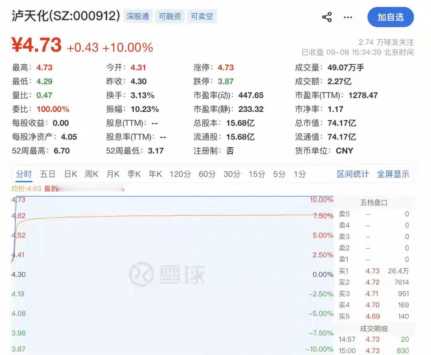Select the 5分 chart tab

[x=279, y=174]
